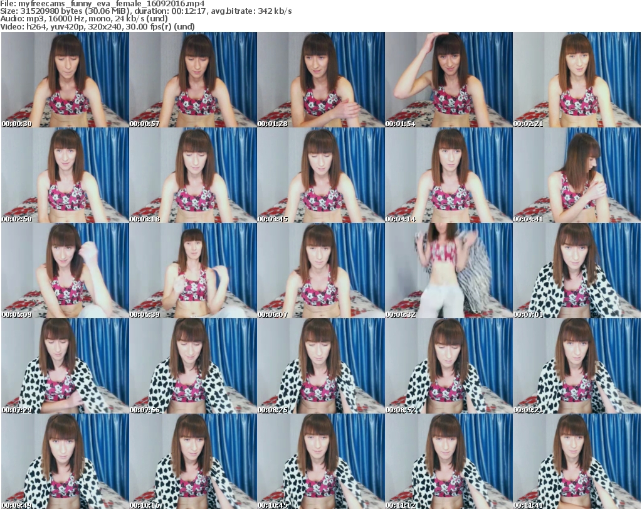Image resolution: width=642 pixels, height=509 pixels.
Task: Select the frame stamped 00:00:57
Action: [192, 80]
